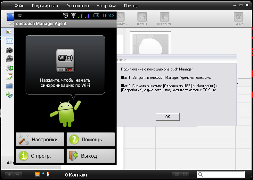Click the Настройки button in Agent

[40, 139]
